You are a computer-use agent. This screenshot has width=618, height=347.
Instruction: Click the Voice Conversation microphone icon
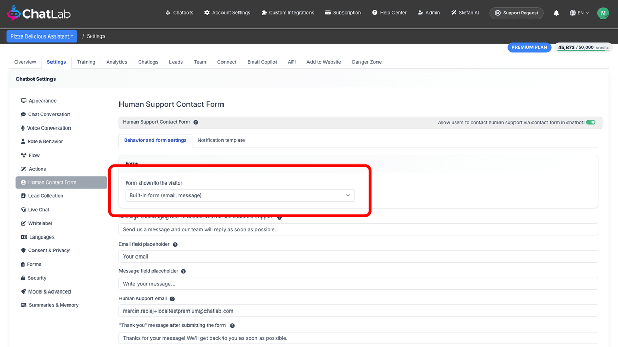[x=23, y=128]
